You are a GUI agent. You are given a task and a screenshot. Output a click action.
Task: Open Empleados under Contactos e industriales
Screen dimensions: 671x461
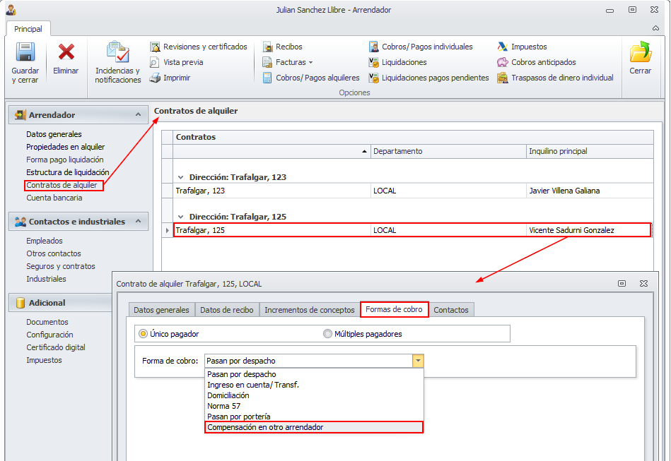pos(45,241)
